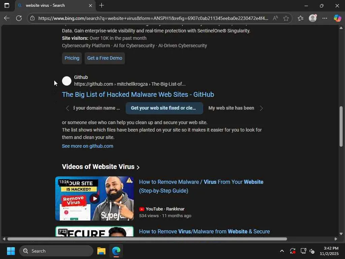Click 'Site visitors: Over 10K in the past month' text
This screenshot has height=259, width=345.
(104, 38)
